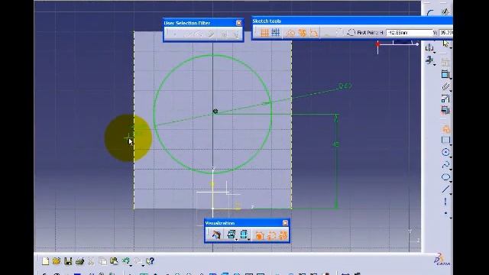Viewport: 489px width, 275px height.
Task: Open the Spline tool flyout arrow
Action: [451, 169]
